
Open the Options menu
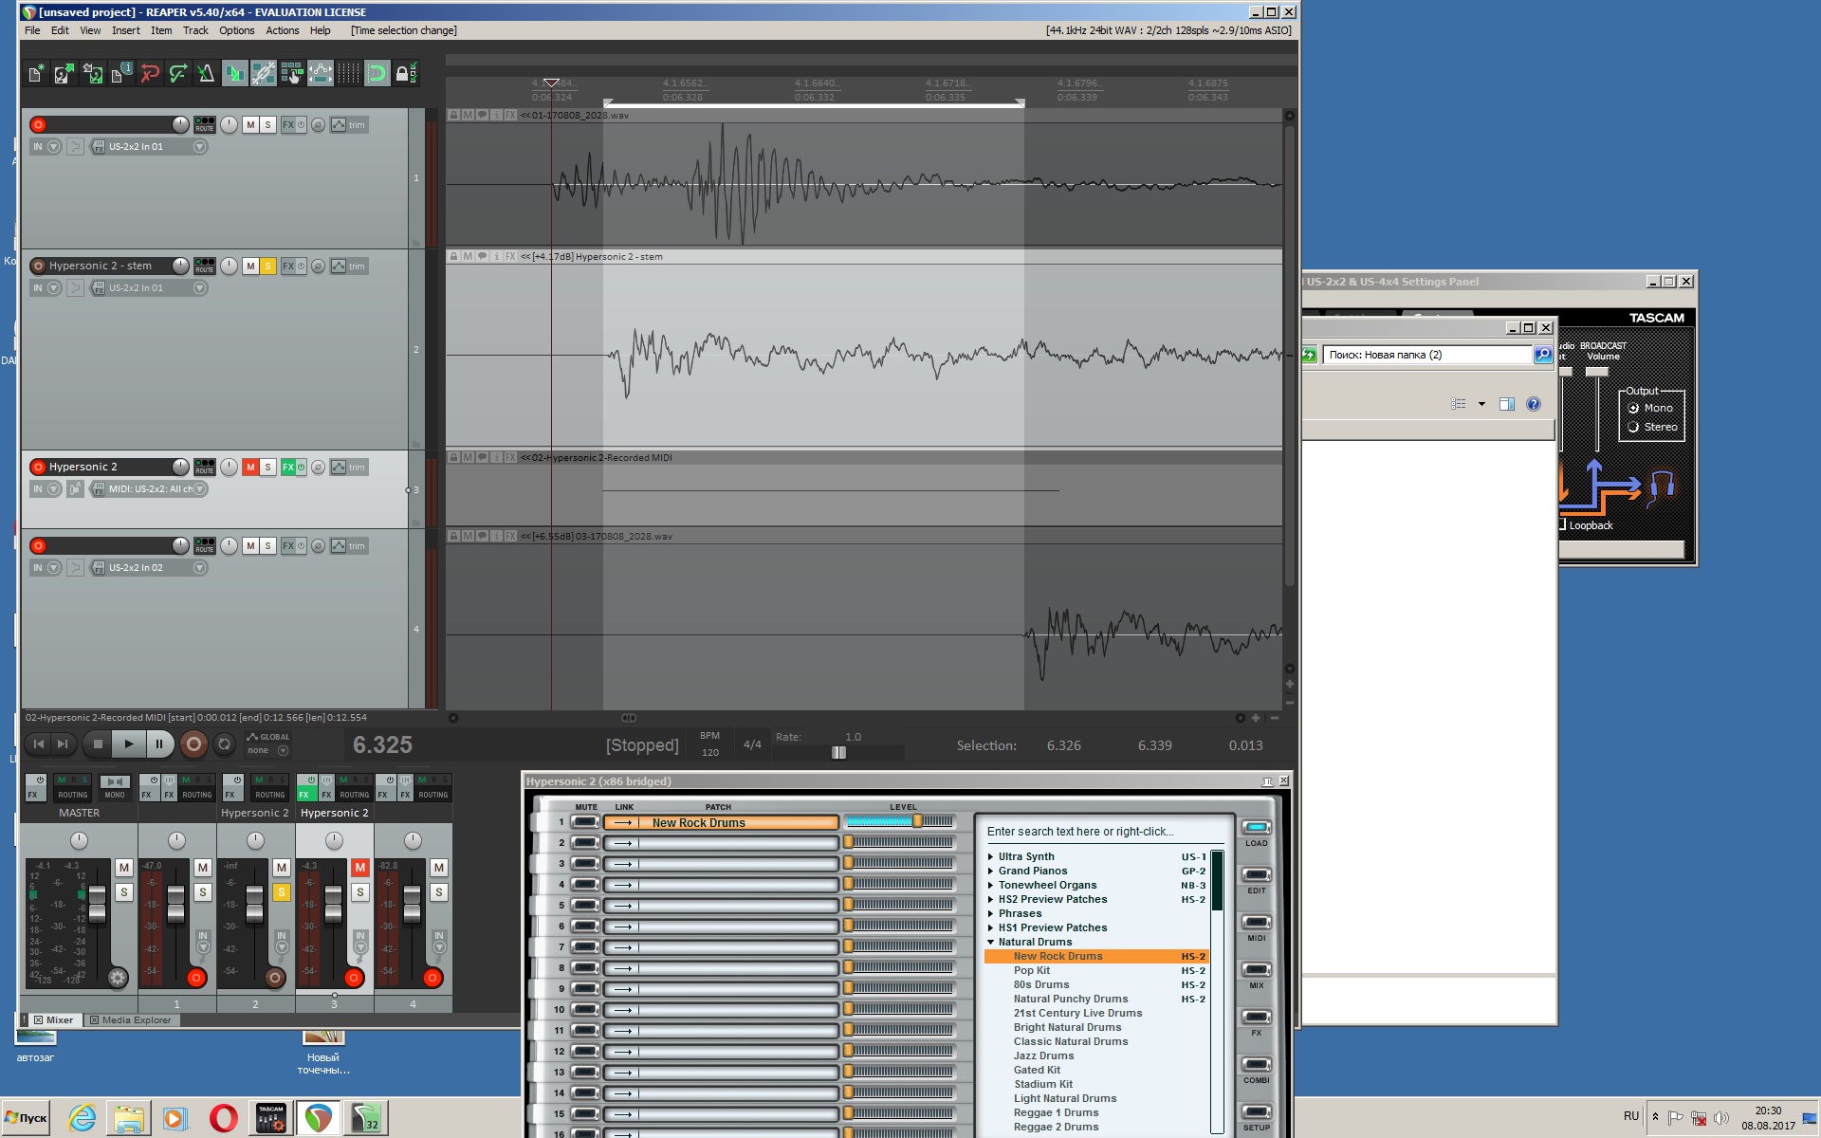click(236, 30)
